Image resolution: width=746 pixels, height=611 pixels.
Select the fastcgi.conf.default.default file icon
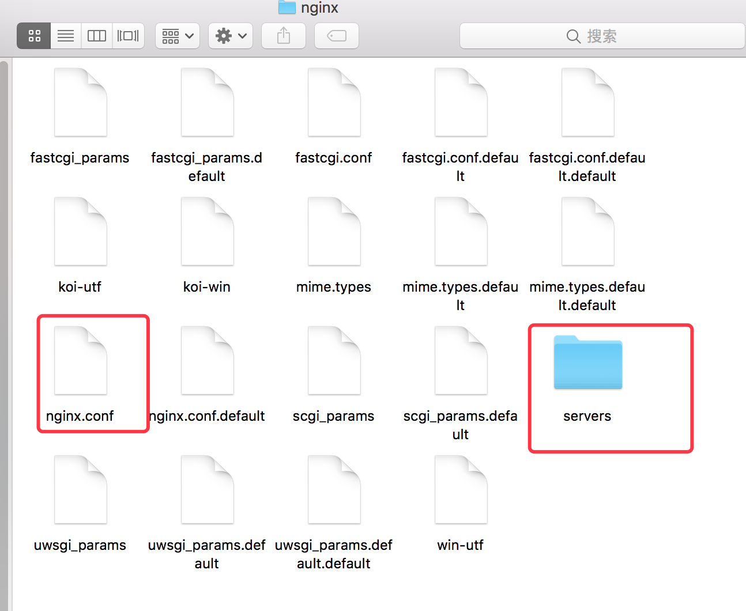[588, 102]
